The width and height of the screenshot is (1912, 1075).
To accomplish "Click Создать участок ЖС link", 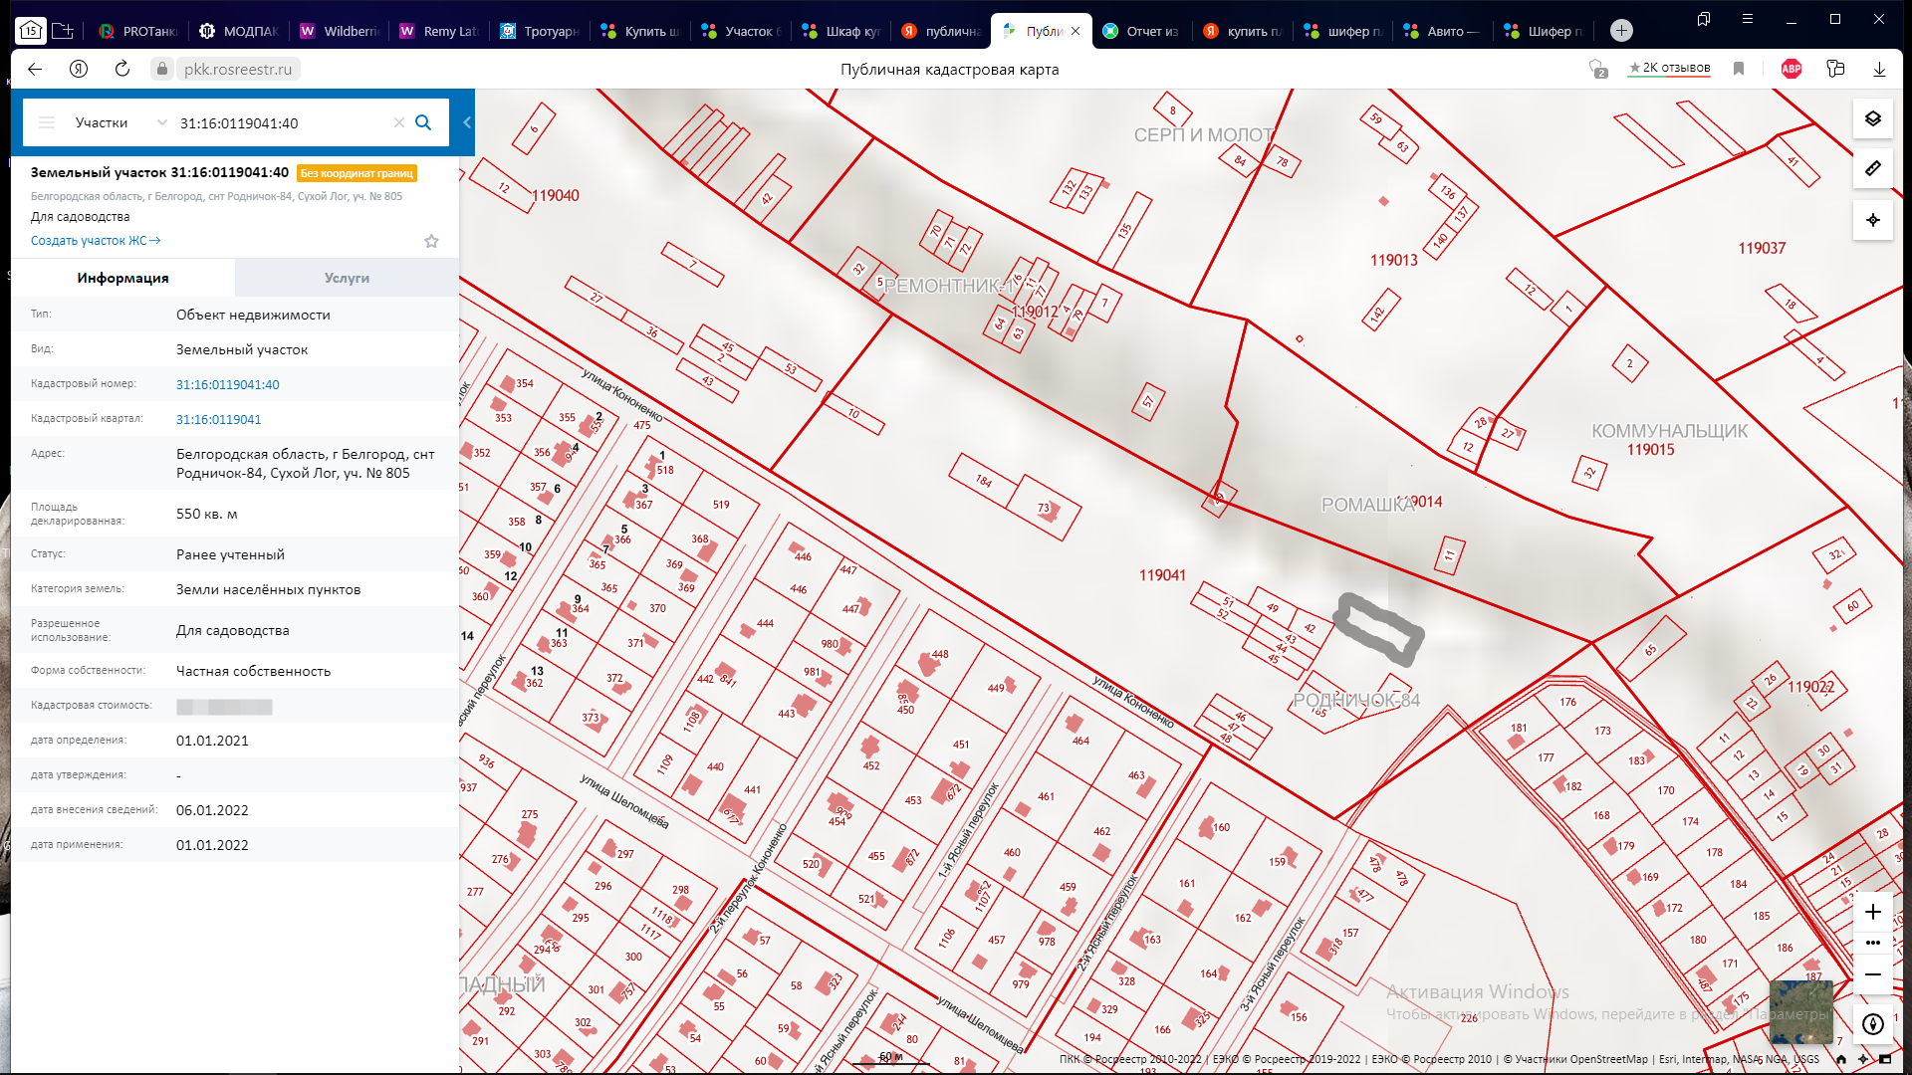I will [95, 241].
